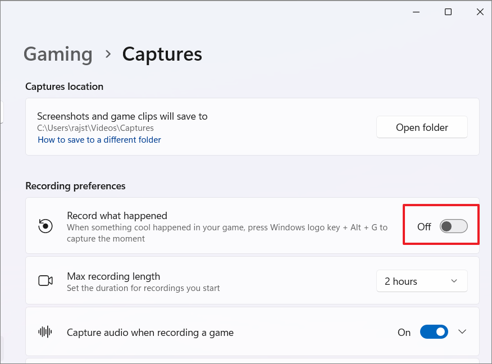Screen dimensions: 492x364
Task: Go back to Gaming breadcrumb
Action: click(x=58, y=54)
